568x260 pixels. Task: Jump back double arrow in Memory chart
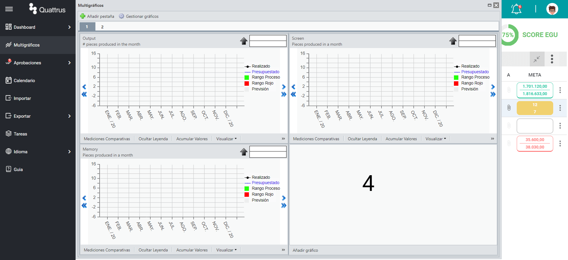84,205
